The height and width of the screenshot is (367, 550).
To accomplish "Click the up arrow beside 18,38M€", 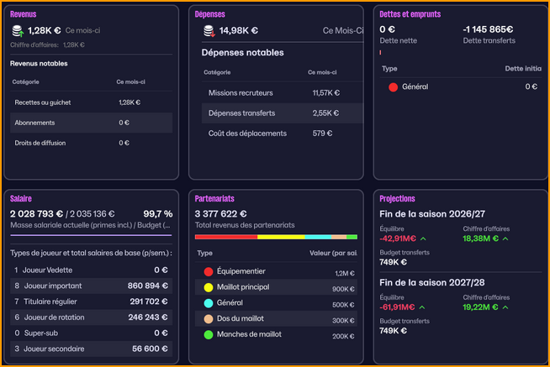I will pos(505,239).
